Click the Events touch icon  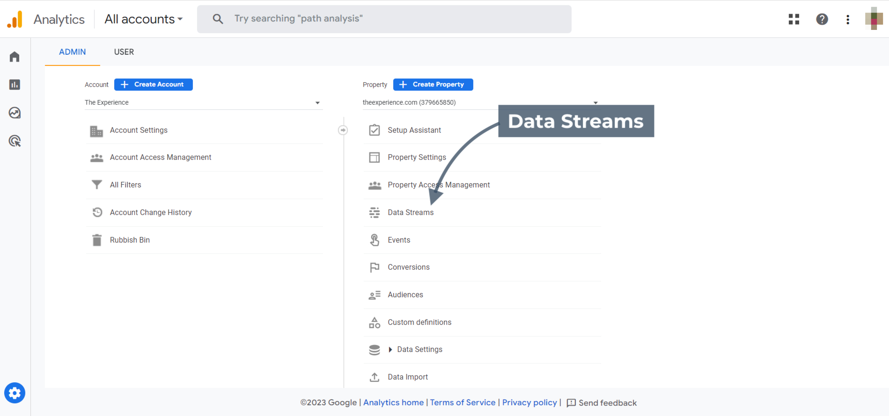[x=375, y=240]
